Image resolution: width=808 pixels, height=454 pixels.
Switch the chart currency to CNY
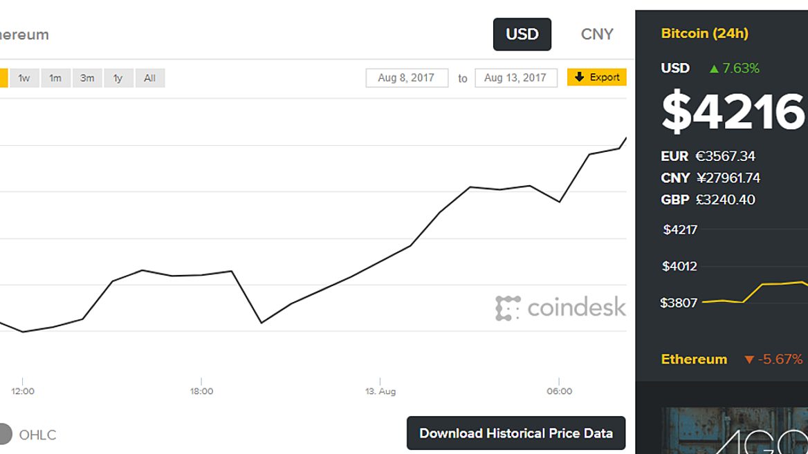pyautogui.click(x=597, y=35)
